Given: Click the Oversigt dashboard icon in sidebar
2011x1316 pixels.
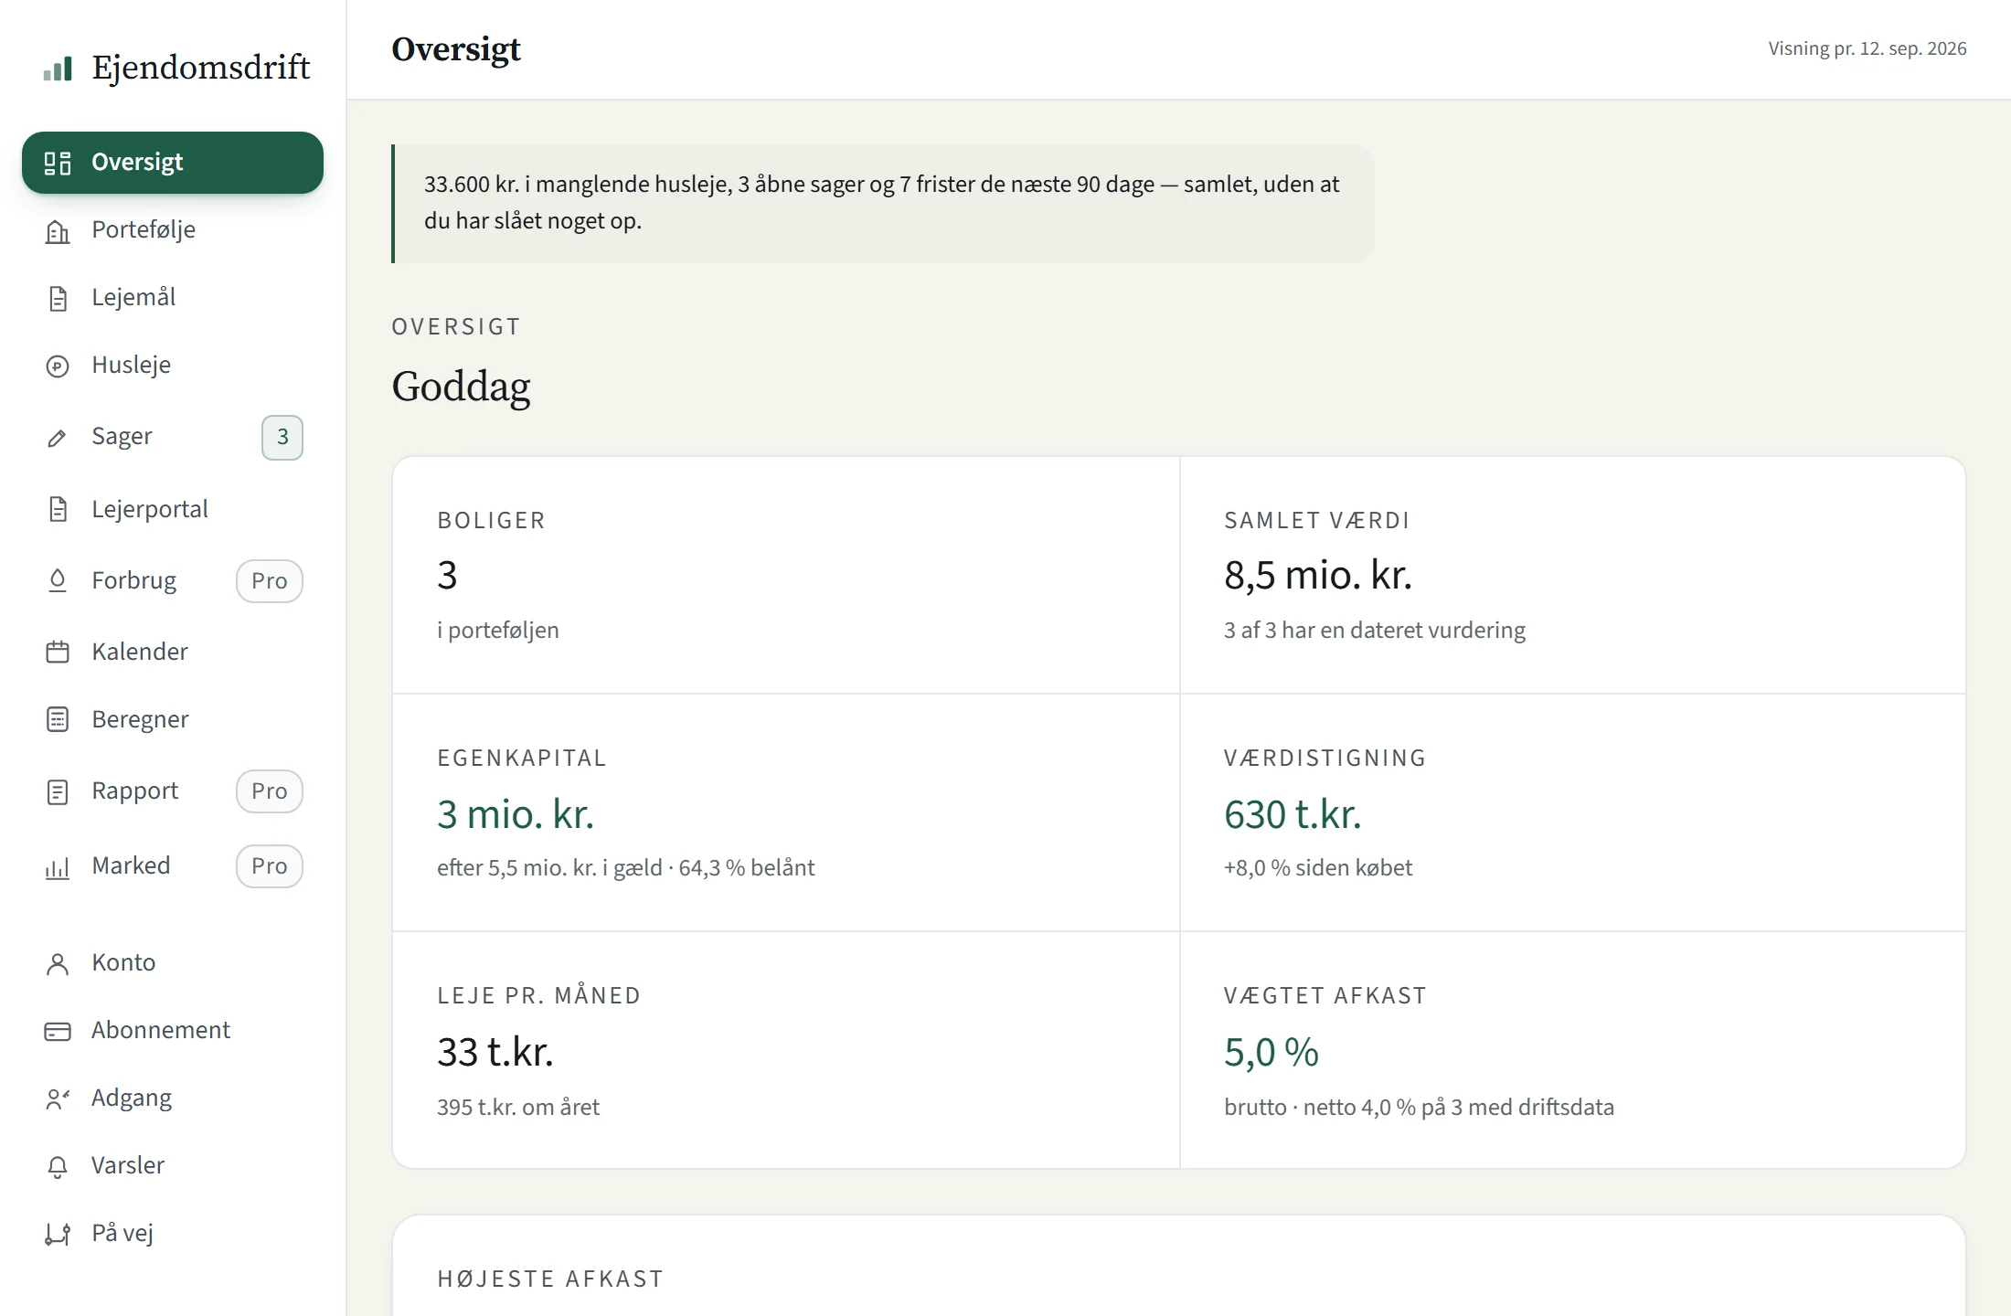Looking at the screenshot, I should [58, 163].
